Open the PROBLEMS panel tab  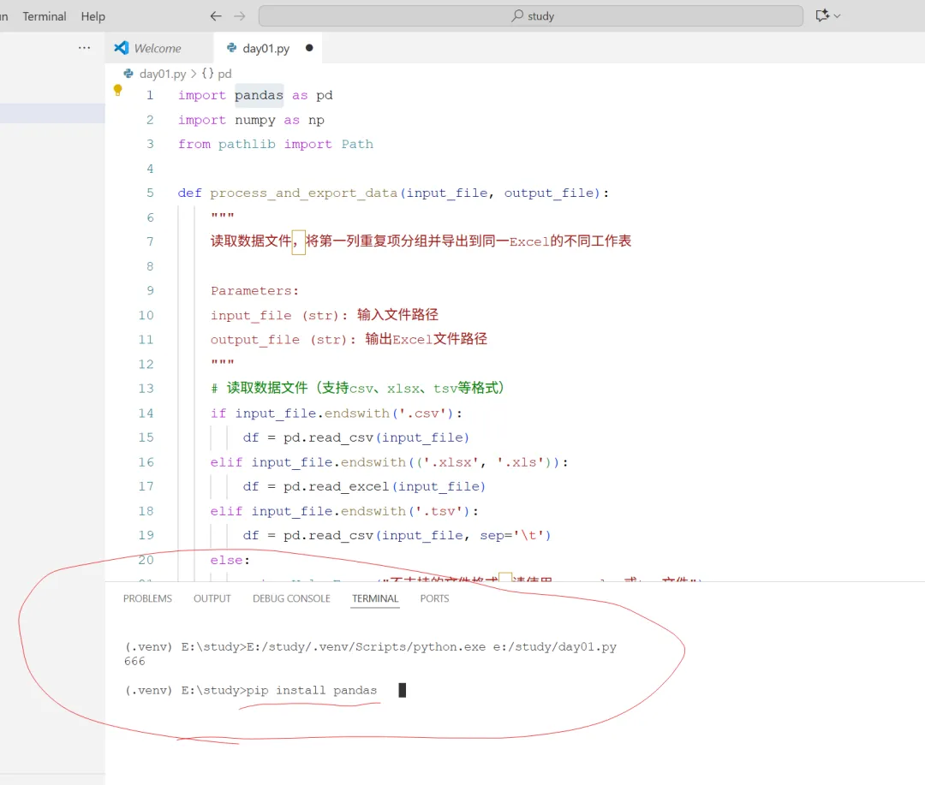point(147,598)
